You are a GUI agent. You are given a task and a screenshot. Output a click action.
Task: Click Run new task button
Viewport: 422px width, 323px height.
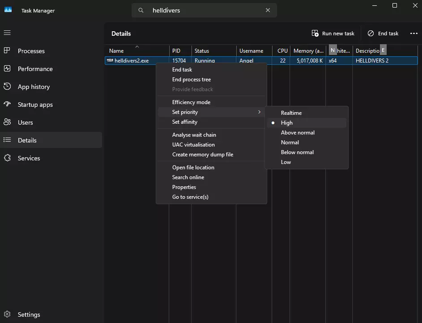coord(333,34)
